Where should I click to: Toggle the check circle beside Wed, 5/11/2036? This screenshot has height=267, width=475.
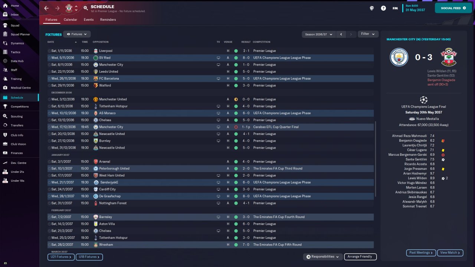(x=49, y=58)
